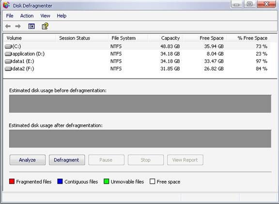Click the red Fragmented files color swatch
Image resolution: width=279 pixels, height=204 pixels.
(x=12, y=181)
